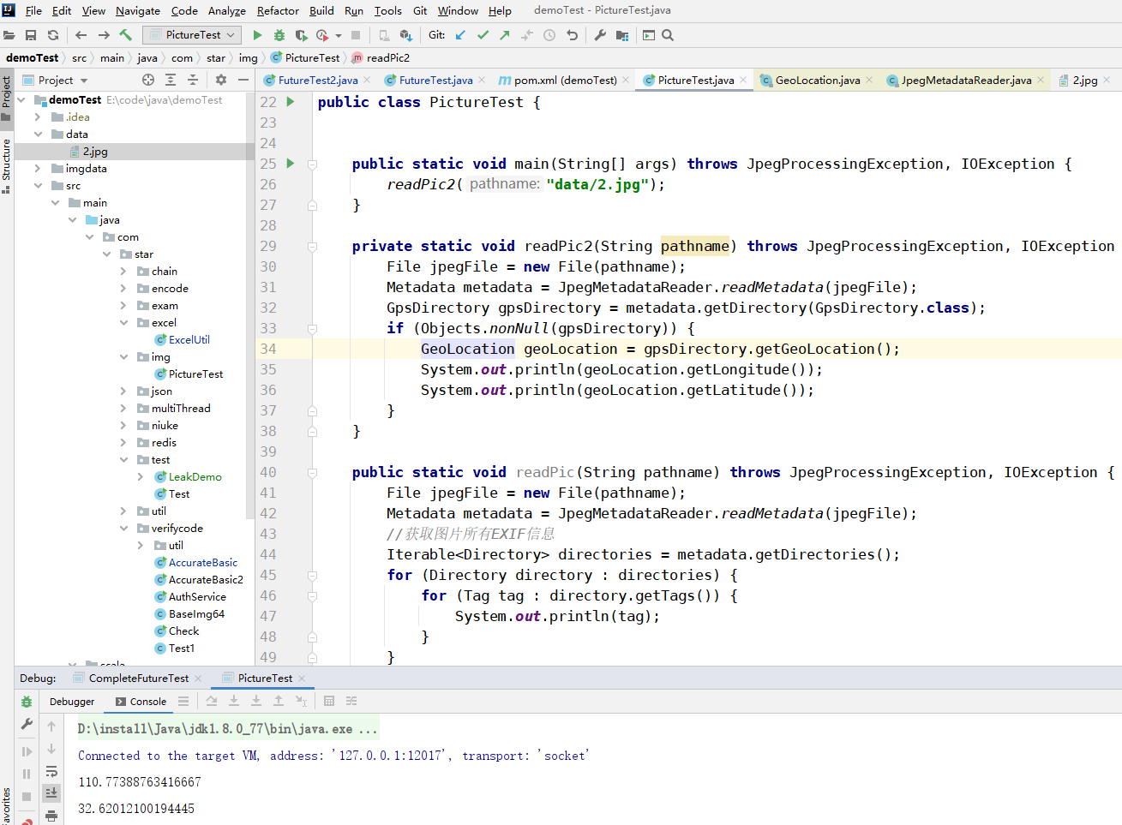1122x825 pixels.
Task: Click the Synchronize refresh icon in toolbar
Action: (x=53, y=35)
